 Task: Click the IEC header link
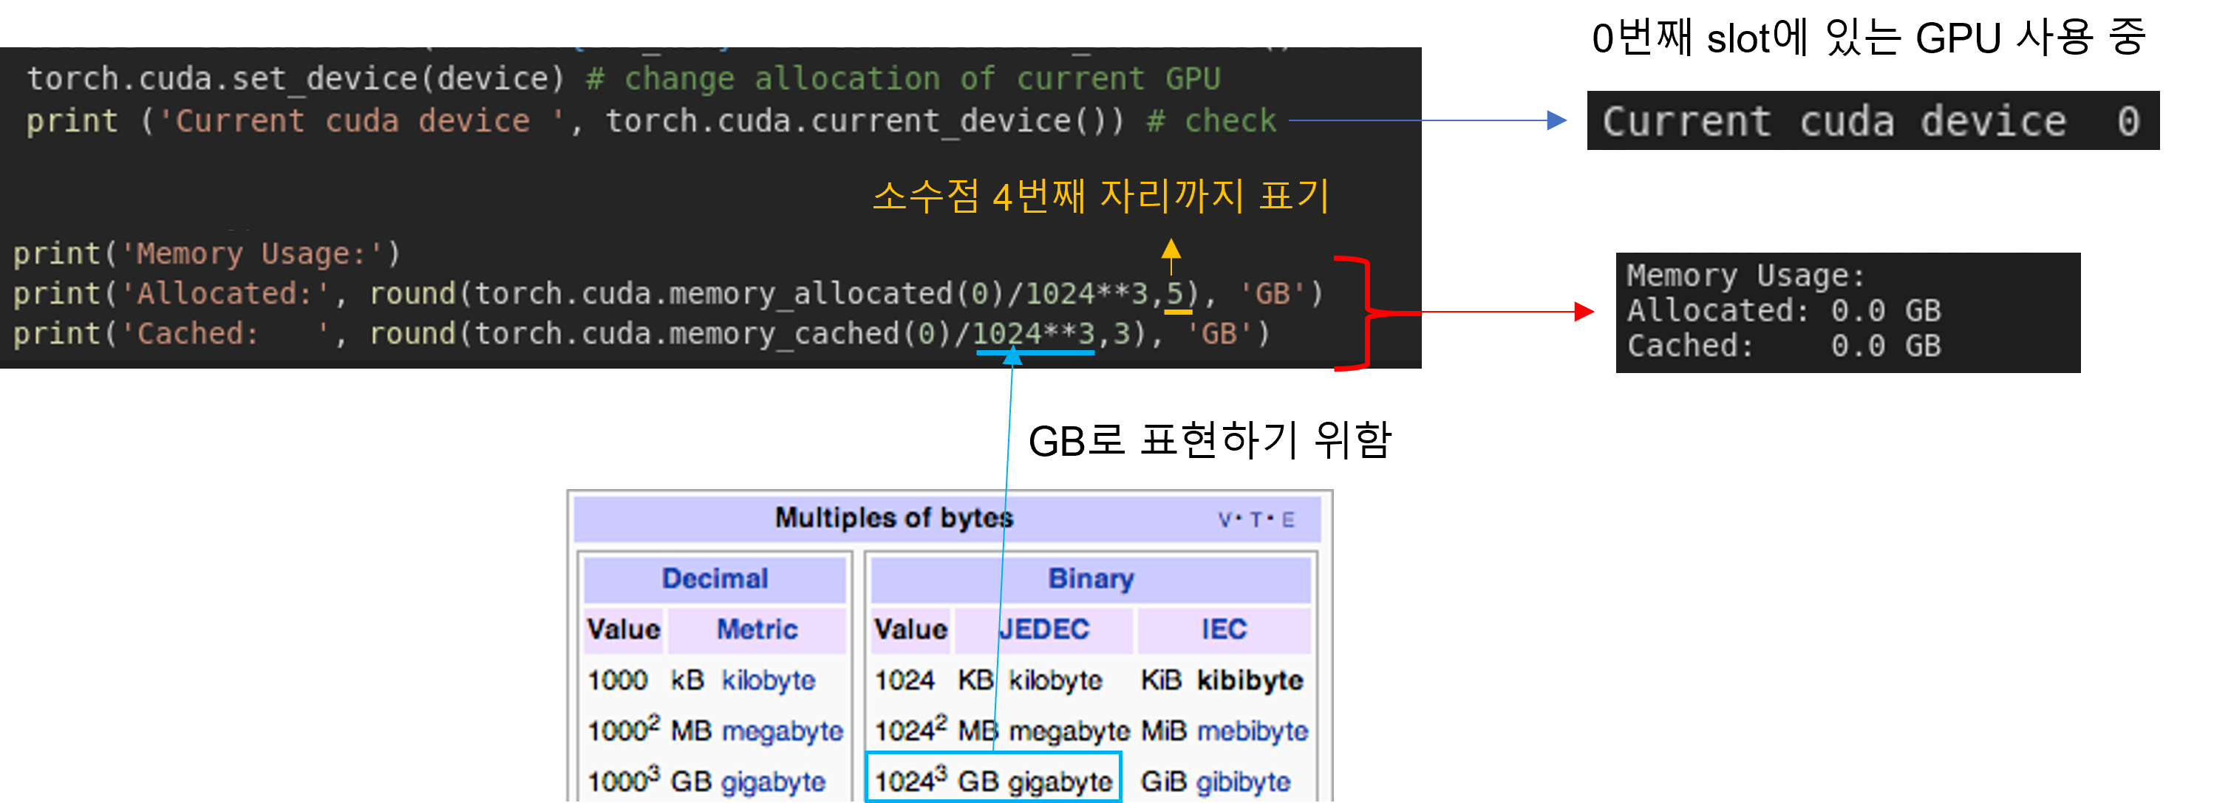pos(1223,629)
